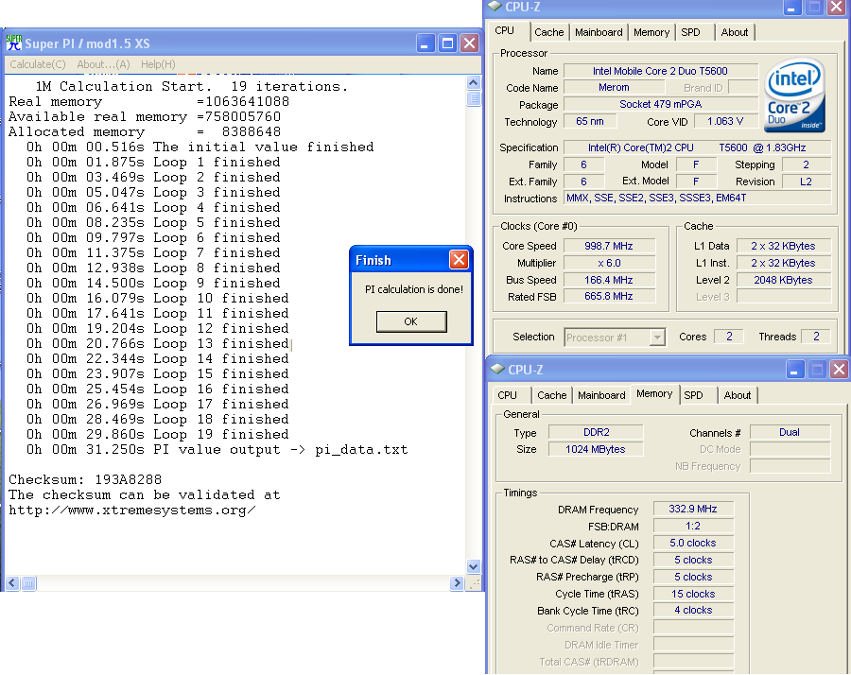Select the CPU tab in top CPU-Z window

[505, 30]
